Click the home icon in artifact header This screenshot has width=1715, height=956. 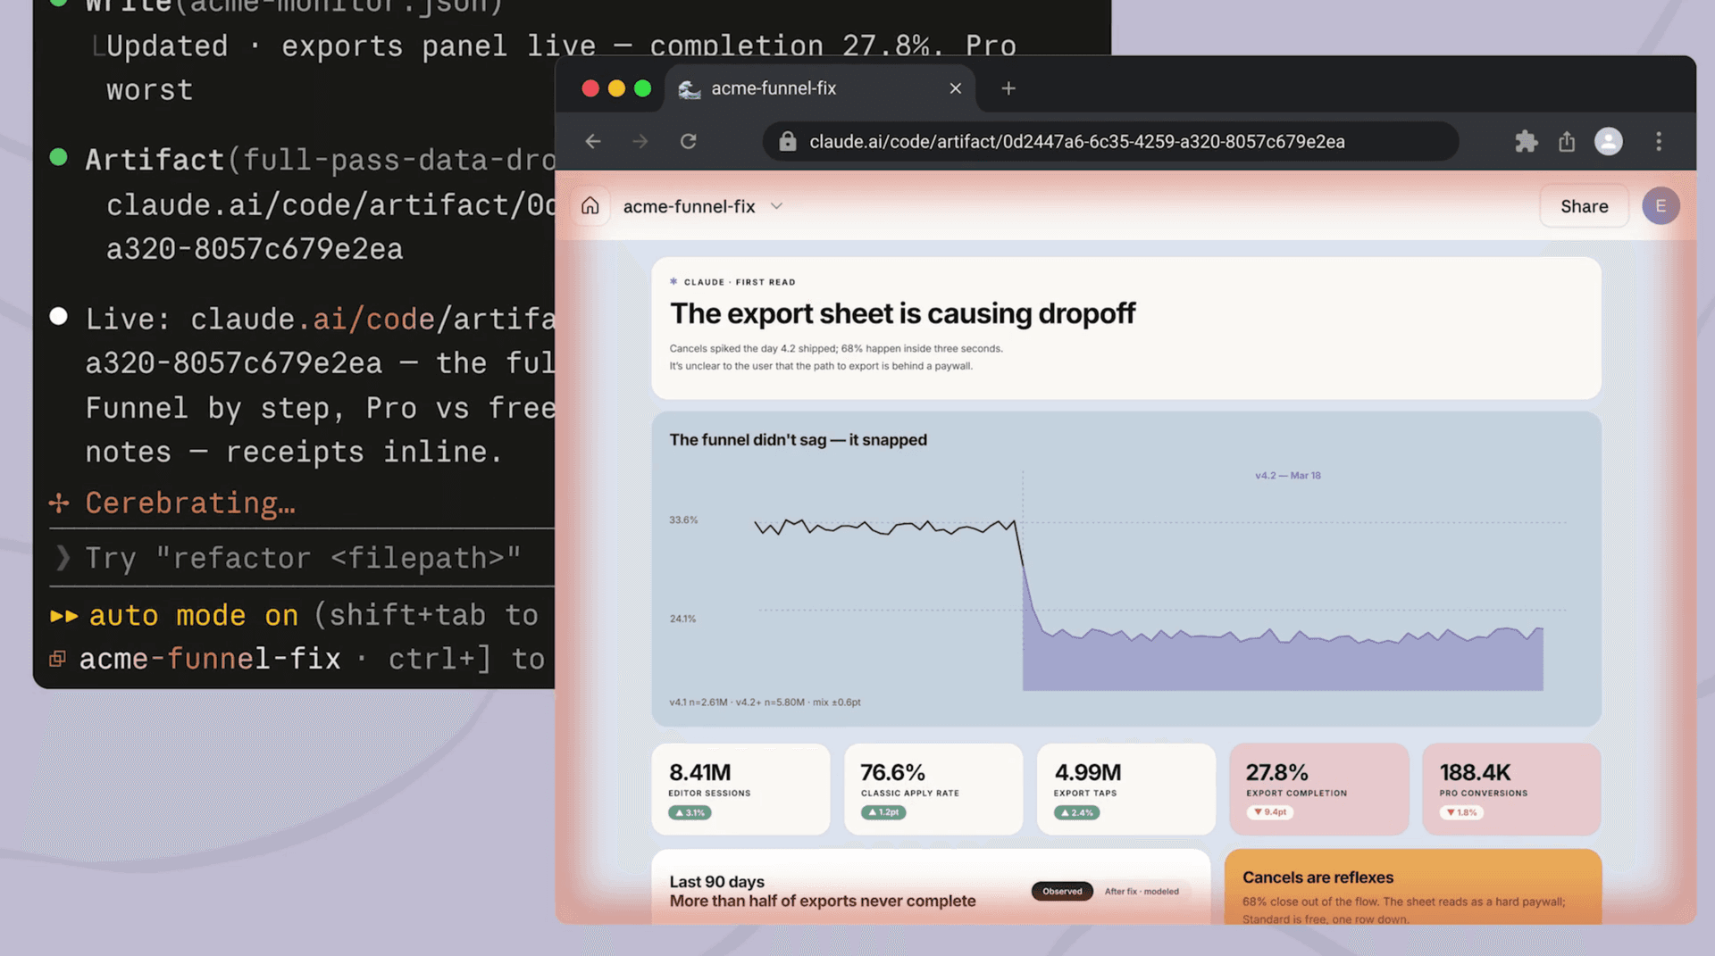590,206
